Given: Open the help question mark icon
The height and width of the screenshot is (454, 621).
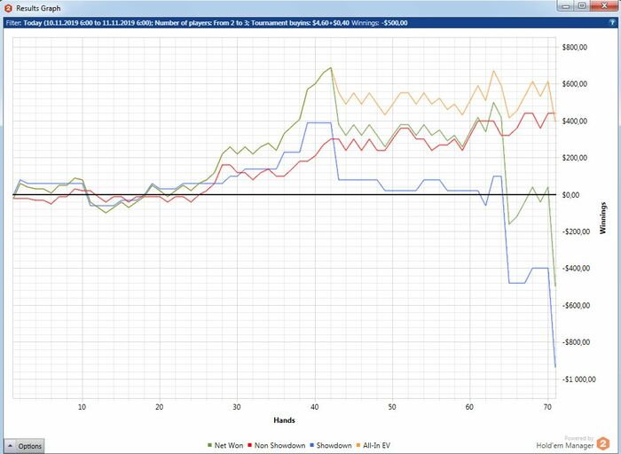Looking at the screenshot, I should [612, 22].
